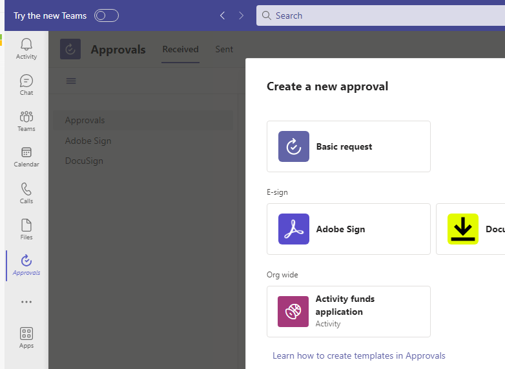Open Files in the sidebar
The height and width of the screenshot is (369, 505).
coord(26,230)
